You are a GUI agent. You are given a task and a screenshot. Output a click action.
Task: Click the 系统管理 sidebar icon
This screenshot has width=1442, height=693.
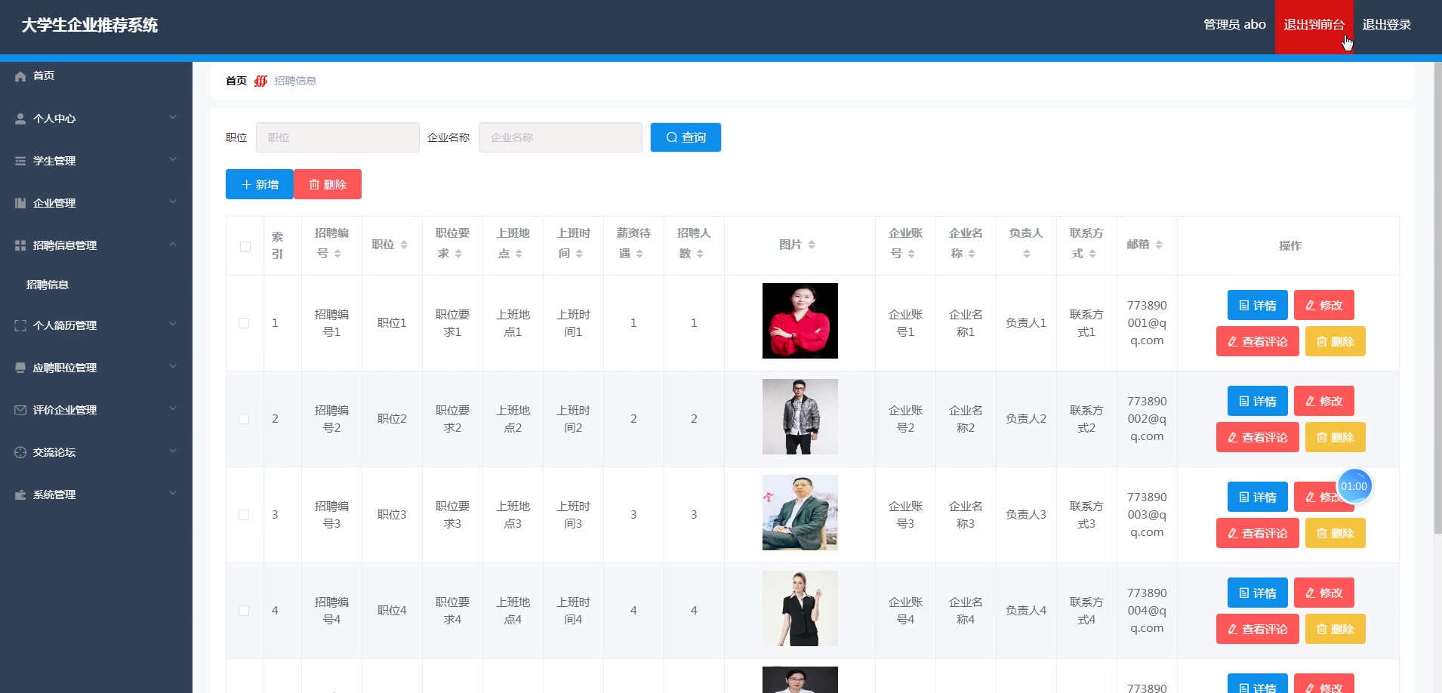pos(20,494)
